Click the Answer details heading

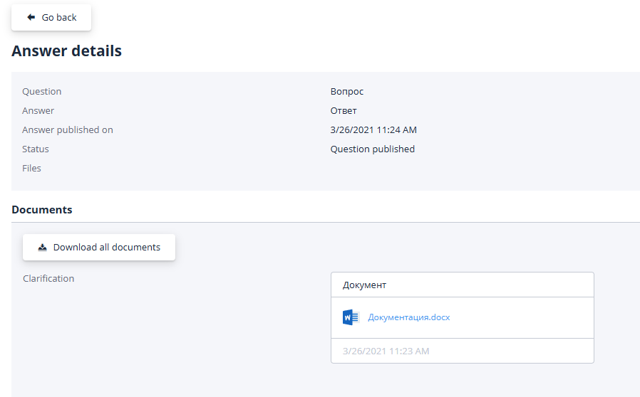tap(66, 51)
